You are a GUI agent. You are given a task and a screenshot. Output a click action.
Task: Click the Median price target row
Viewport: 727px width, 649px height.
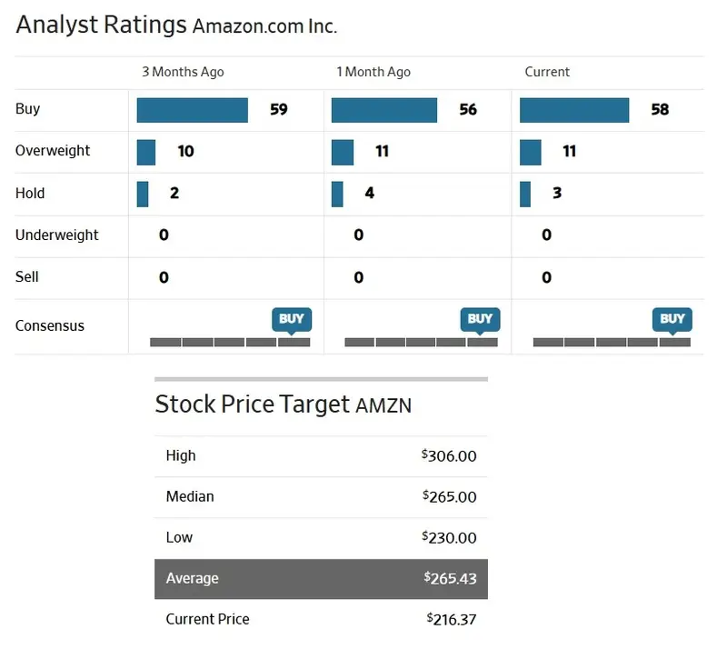[321, 497]
